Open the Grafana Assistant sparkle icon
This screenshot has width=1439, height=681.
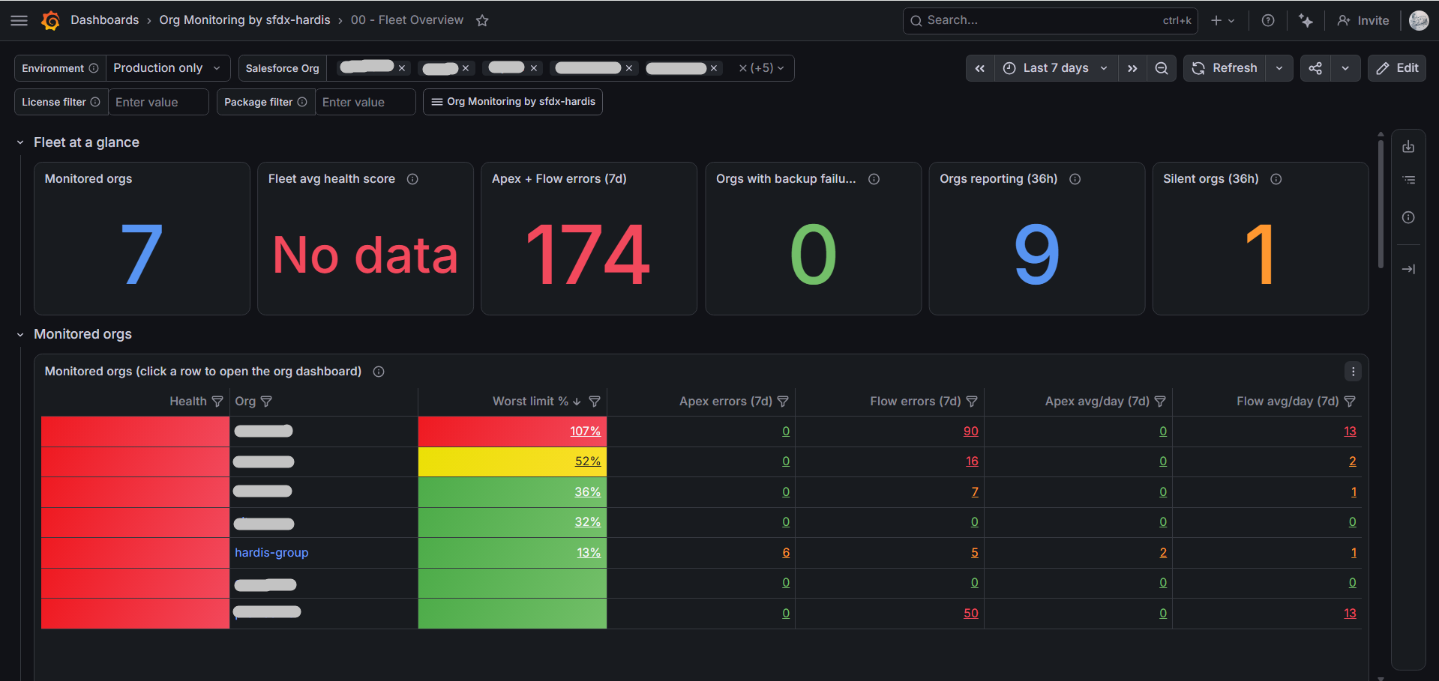[1306, 20]
